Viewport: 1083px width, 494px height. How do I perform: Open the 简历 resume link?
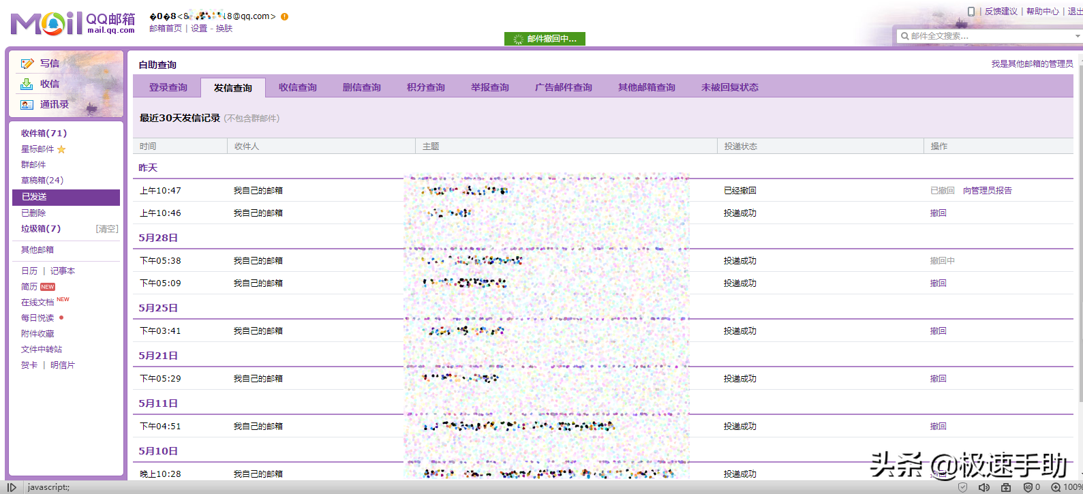(29, 287)
